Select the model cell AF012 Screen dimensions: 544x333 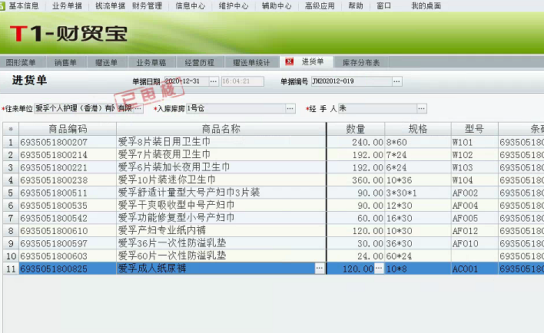point(474,230)
